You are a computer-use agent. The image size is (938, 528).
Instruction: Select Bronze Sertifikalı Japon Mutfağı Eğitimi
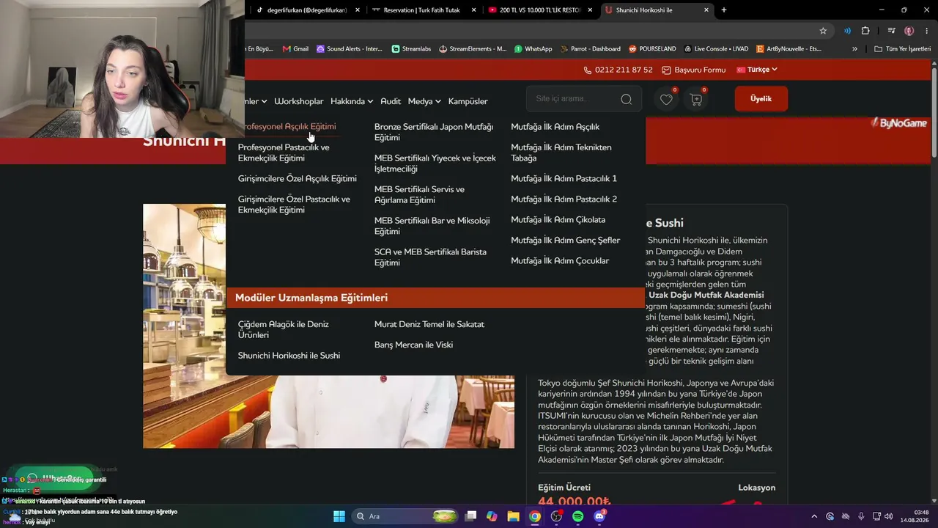pos(434,132)
